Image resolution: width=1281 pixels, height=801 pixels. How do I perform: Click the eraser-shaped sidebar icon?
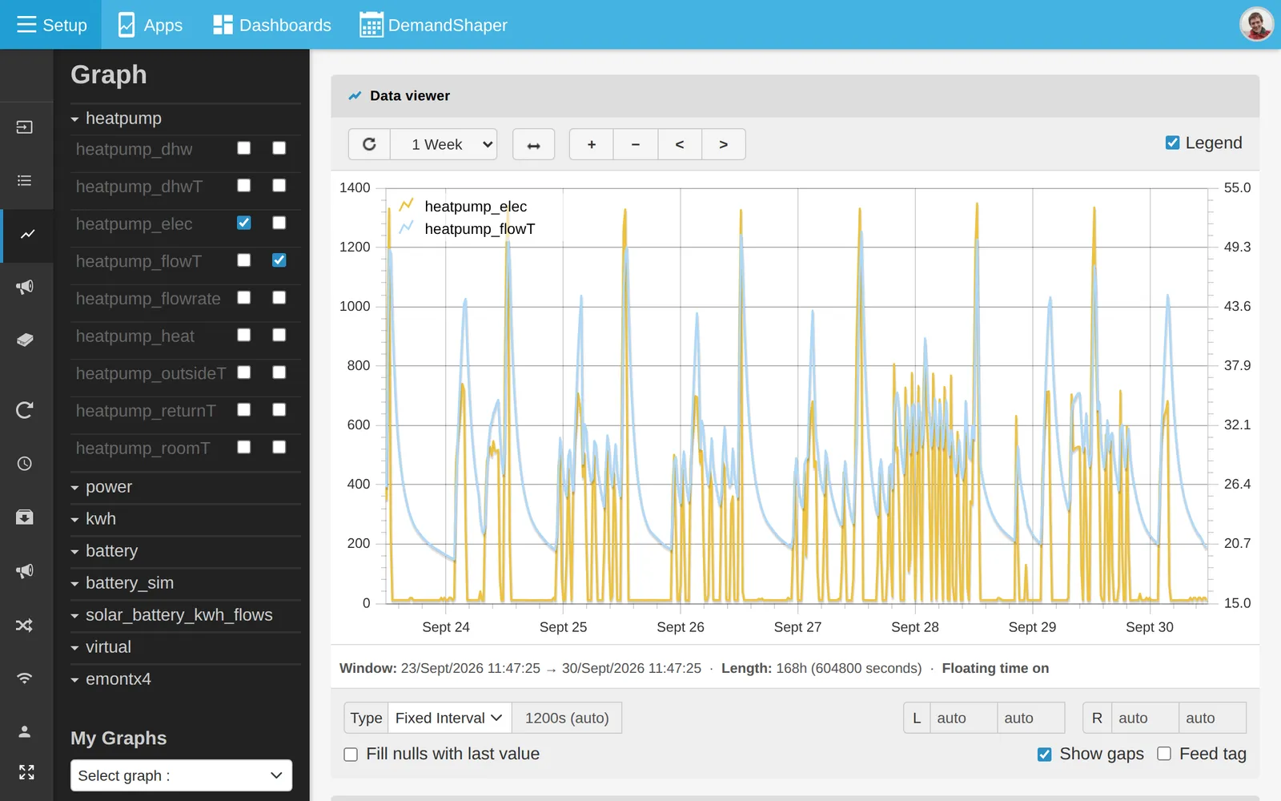[25, 340]
